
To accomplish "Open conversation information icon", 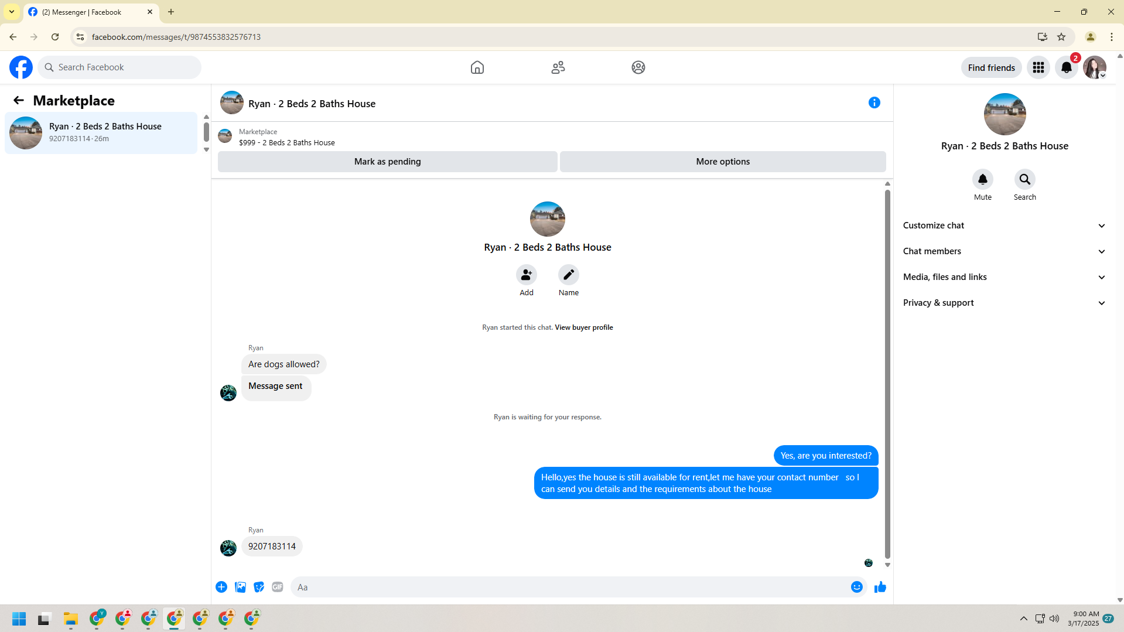I will point(874,103).
